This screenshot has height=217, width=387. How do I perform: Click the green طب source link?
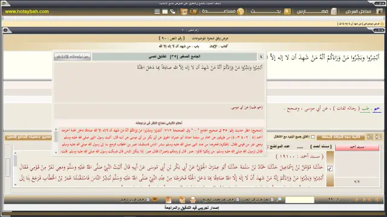tap(365, 108)
